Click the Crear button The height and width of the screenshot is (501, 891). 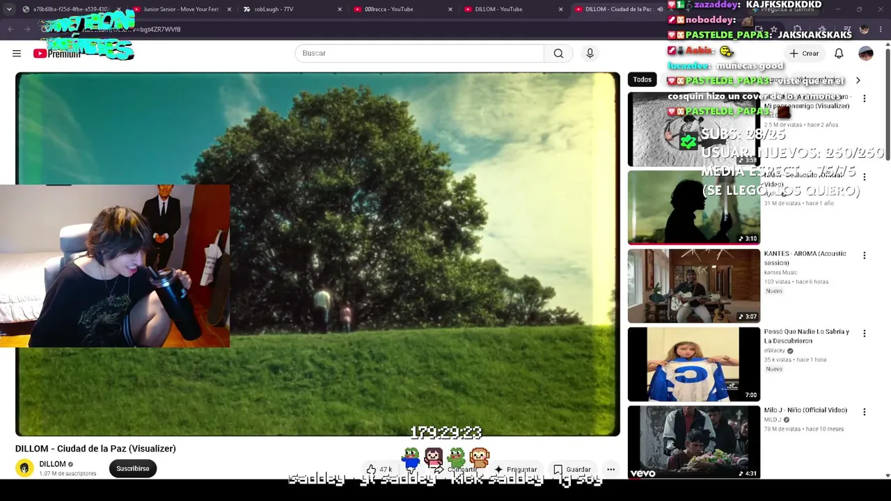click(804, 54)
